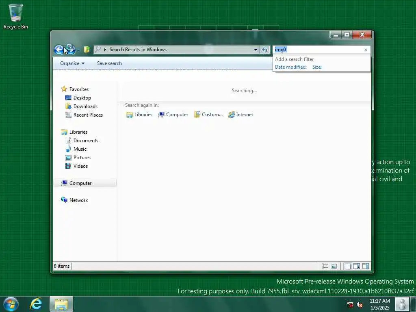Open the Recycle Bin desktop icon
Screen dimensions: 416x312
coord(16,16)
